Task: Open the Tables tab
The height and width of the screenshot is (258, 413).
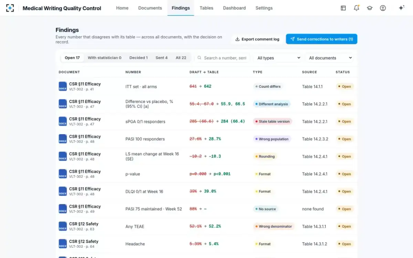Action: coord(206,8)
